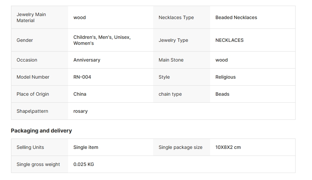Select the "NECKLACES" jewelry type value
The width and height of the screenshot is (312, 180).
tap(229, 40)
